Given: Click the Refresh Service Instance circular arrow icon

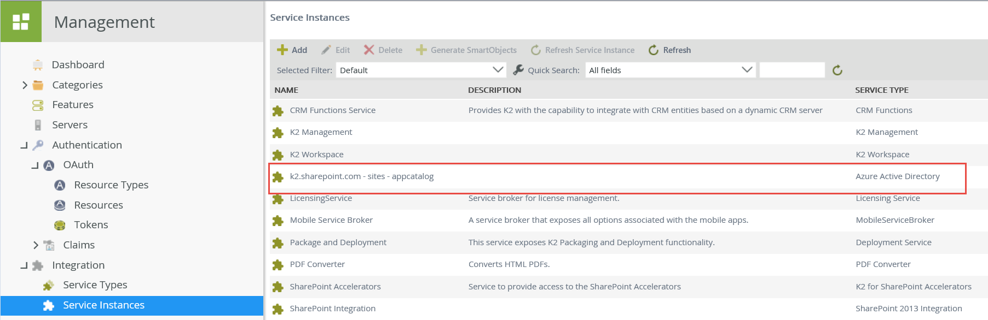Looking at the screenshot, I should click(536, 50).
